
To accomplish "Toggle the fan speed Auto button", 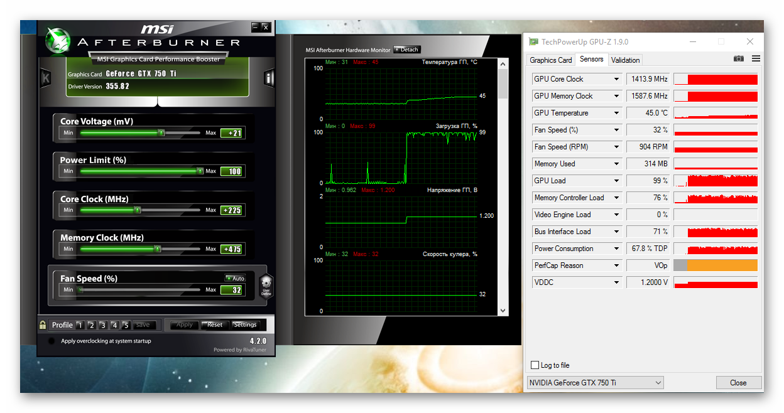I will click(x=235, y=278).
